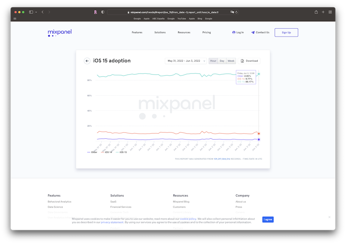Expand the sidebar options chevron in Safari

click(x=36, y=12)
